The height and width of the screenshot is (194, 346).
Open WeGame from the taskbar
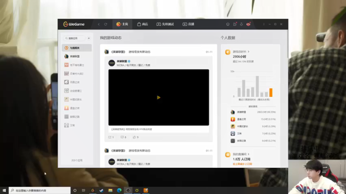pos(93,190)
